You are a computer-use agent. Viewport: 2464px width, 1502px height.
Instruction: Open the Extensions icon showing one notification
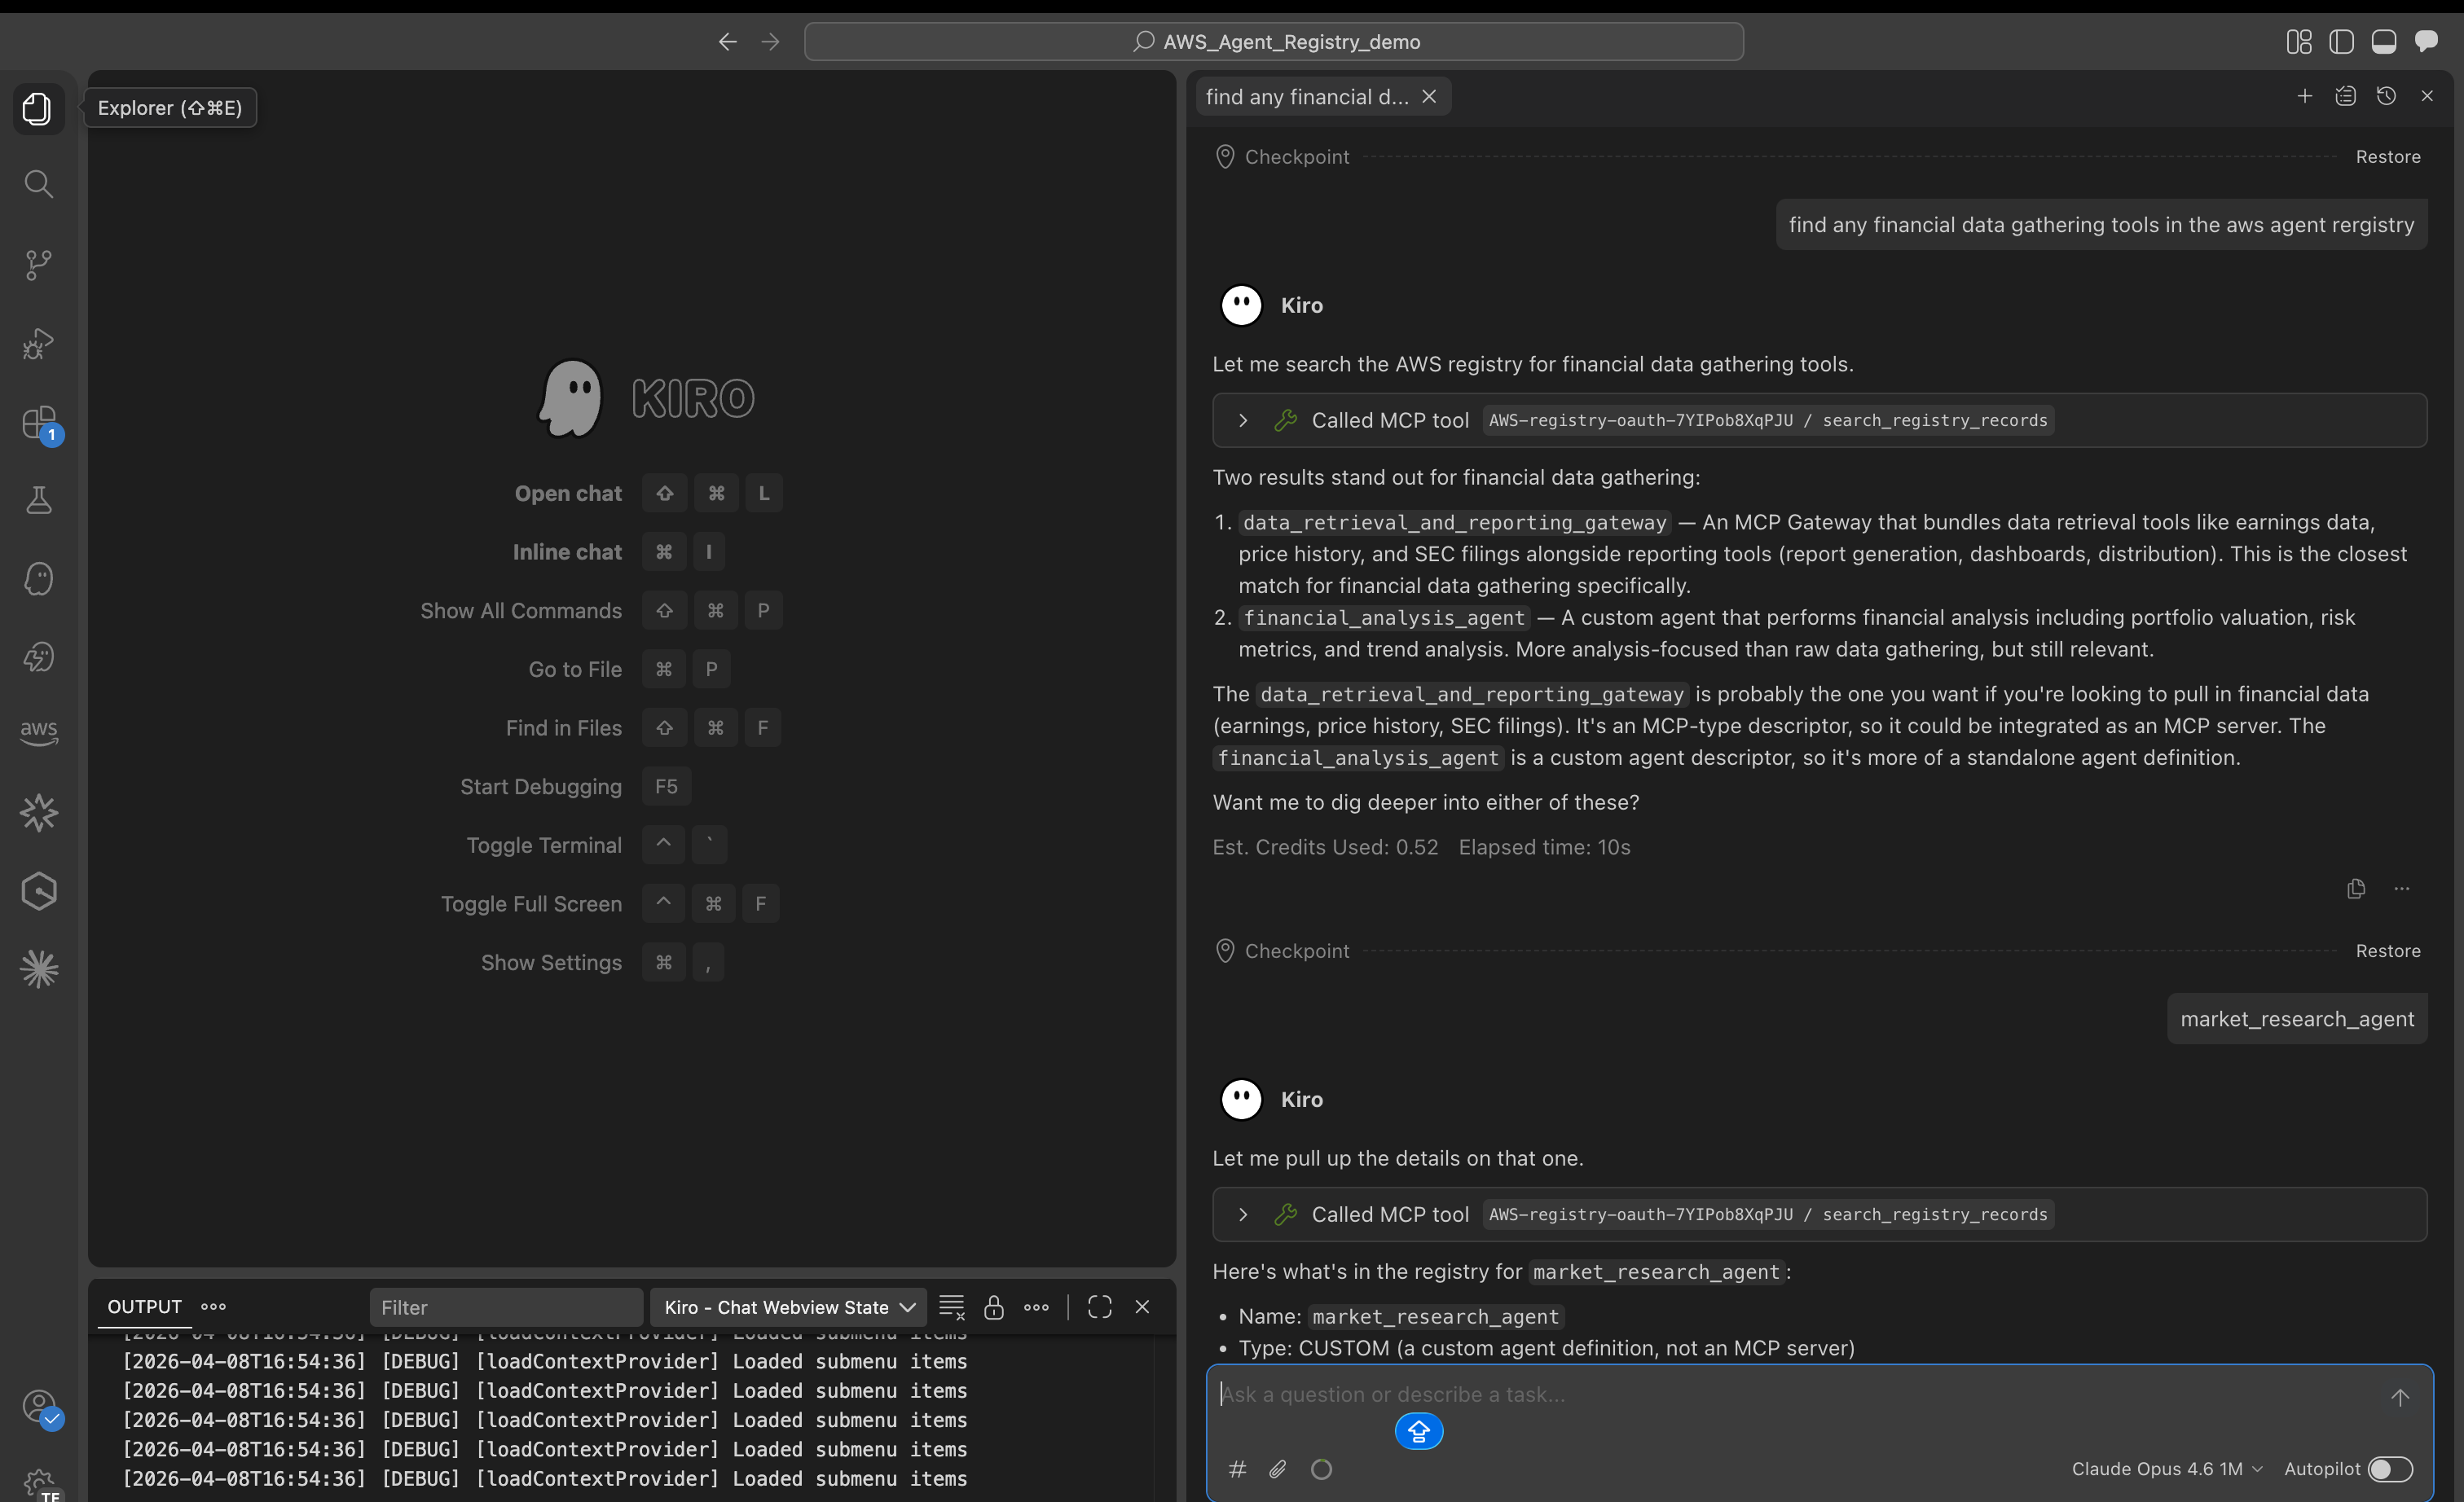(38, 423)
